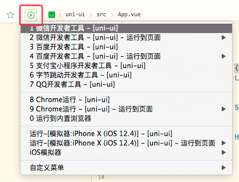
Task: Choose 7 QQ开发者工具 - [uni-ui]
Action: (126, 84)
